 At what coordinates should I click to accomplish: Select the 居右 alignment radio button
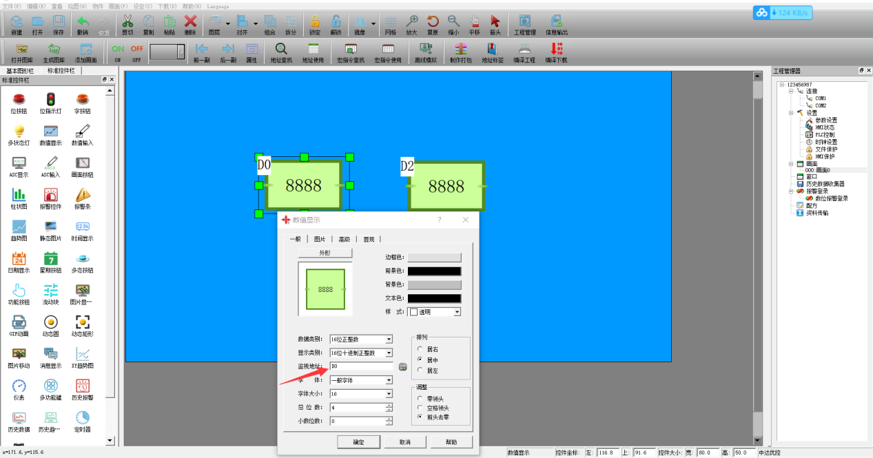point(420,349)
